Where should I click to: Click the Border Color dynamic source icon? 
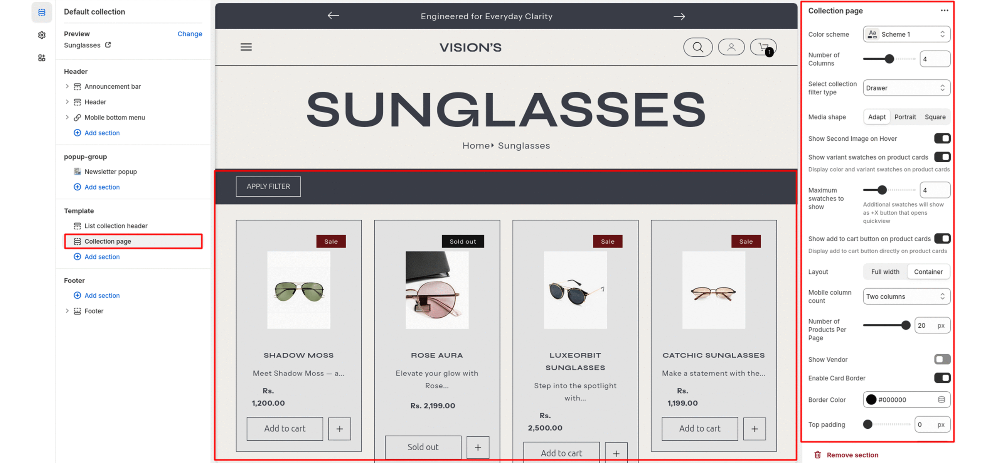[941, 400]
